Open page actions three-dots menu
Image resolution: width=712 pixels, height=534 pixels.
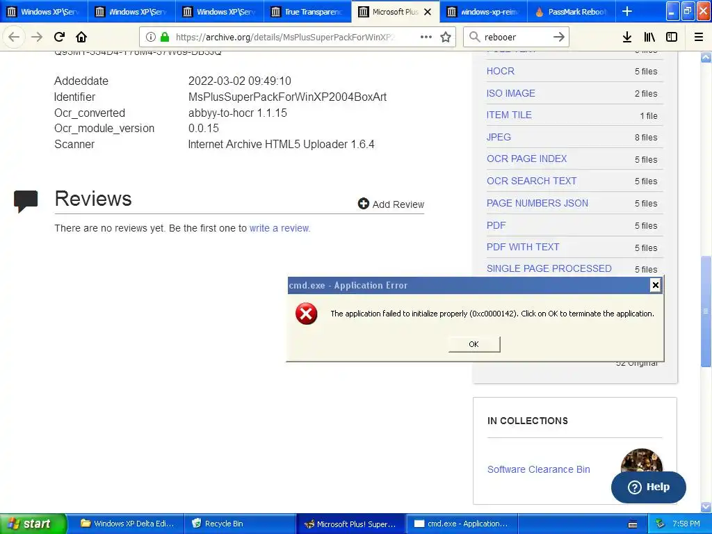426,37
